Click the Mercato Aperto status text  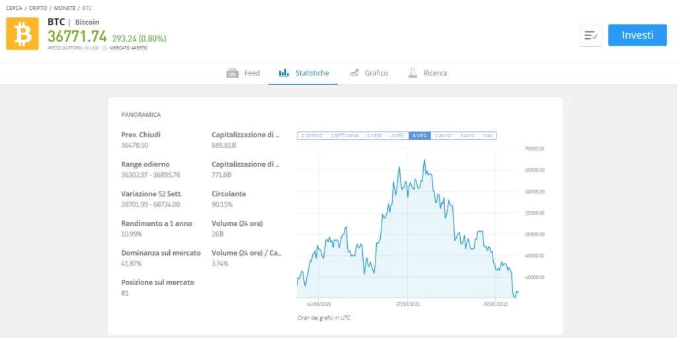(x=129, y=48)
